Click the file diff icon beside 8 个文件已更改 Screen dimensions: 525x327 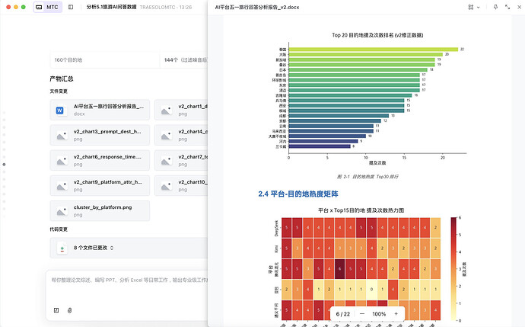[x=62, y=248]
